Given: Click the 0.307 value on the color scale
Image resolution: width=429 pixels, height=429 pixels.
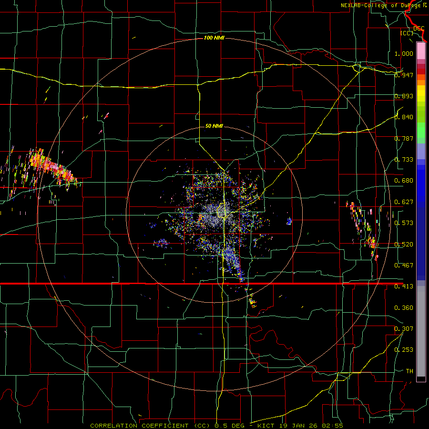Looking at the screenshot, I should (404, 328).
